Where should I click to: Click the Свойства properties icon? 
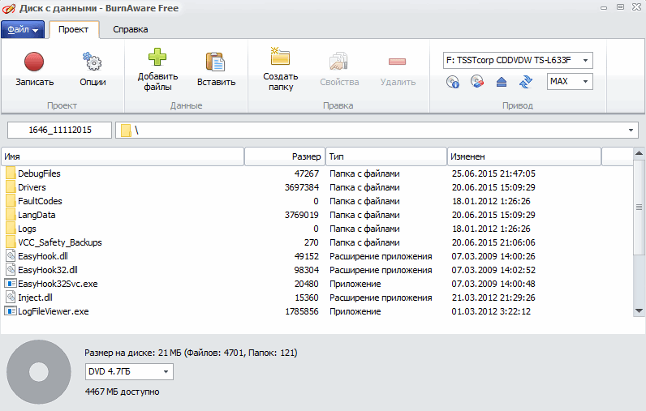tap(339, 62)
